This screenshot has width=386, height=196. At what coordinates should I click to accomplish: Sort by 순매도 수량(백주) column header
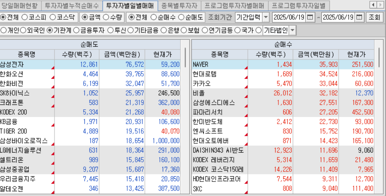77,54
